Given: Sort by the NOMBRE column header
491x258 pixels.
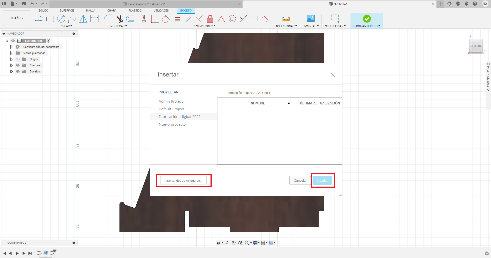Looking at the screenshot, I should [258, 103].
